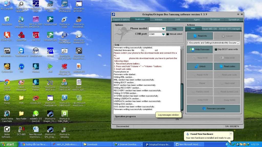Screen dimensions: 262x147
Task: Launch InfinityBox Shell desktop shortcut
Action: [x=36, y=6]
